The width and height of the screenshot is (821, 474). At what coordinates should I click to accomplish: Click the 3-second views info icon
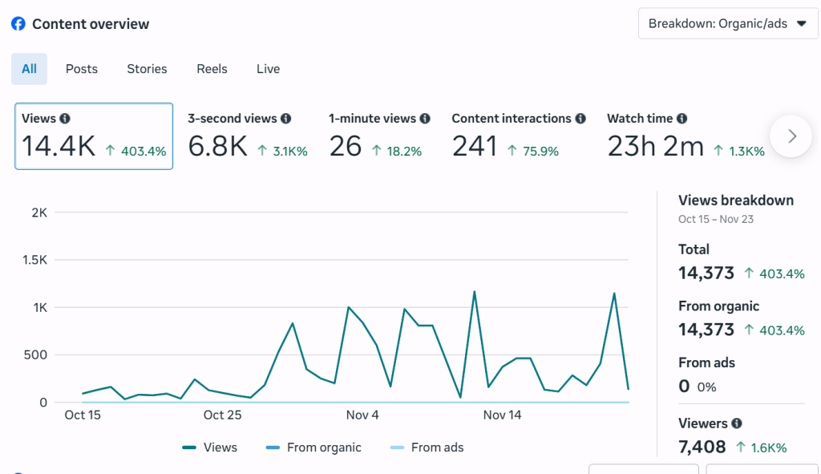click(x=286, y=119)
